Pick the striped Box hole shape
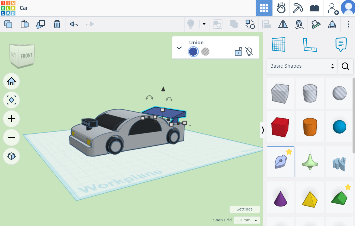 pyautogui.click(x=281, y=93)
